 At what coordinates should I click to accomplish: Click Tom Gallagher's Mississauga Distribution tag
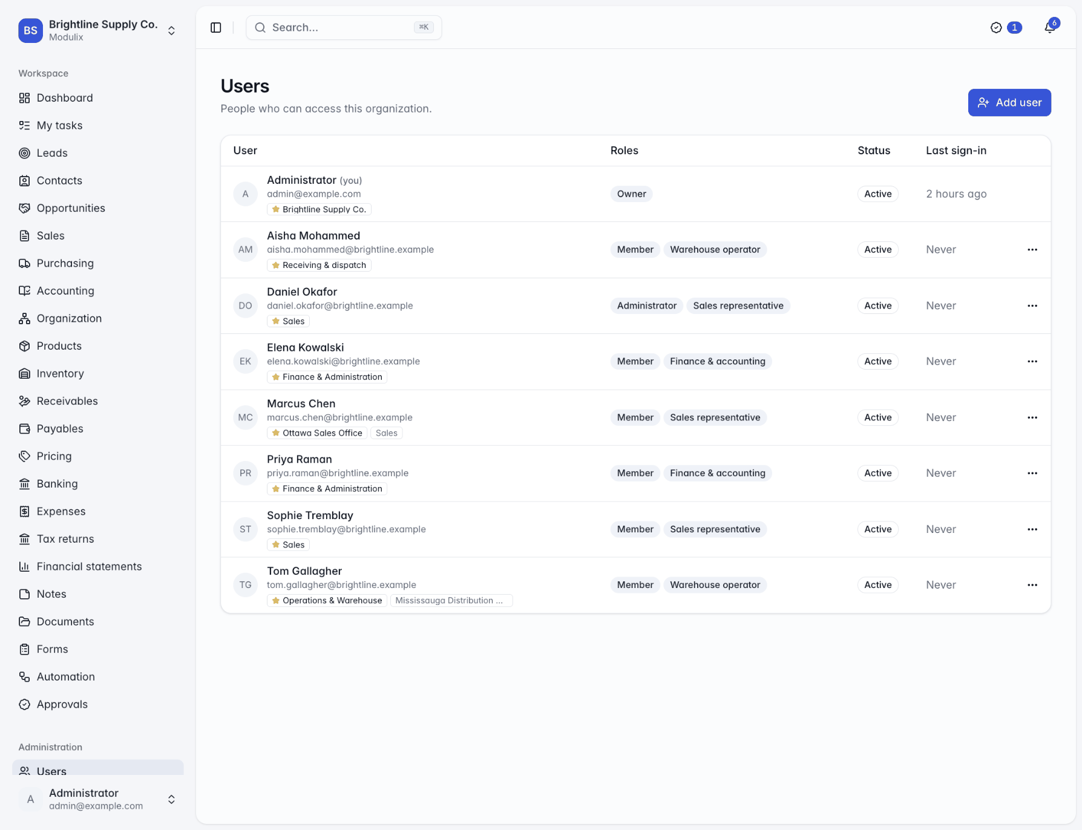[451, 601]
